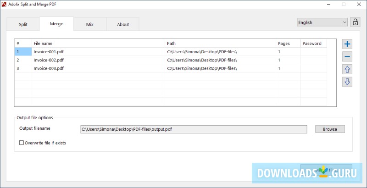
Task: Remove selected file with the minus icon
Action: (x=347, y=56)
